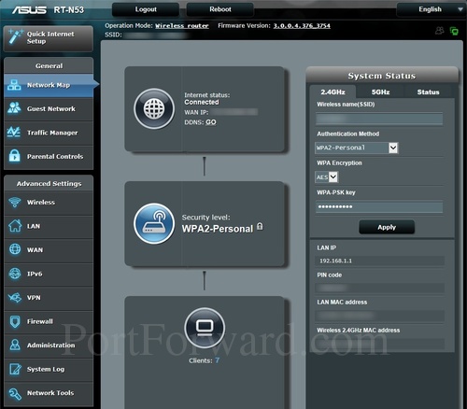
Task: Click the Quick Internet Setup wand icon
Action: click(15, 36)
